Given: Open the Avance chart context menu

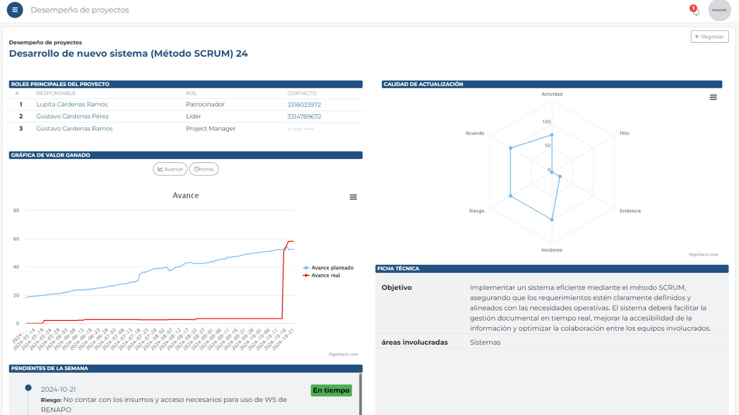Looking at the screenshot, I should [353, 197].
